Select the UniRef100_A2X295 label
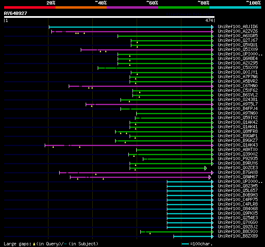This screenshot has width=265, height=247. click(238, 63)
